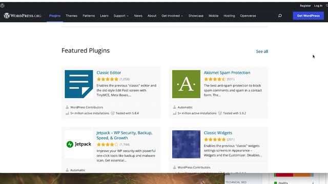This screenshot has height=184, width=328.
Task: Click the Classic Widgets plugin icon
Action: point(186,144)
